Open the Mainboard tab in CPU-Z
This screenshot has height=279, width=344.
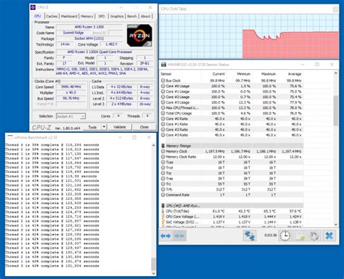point(69,17)
